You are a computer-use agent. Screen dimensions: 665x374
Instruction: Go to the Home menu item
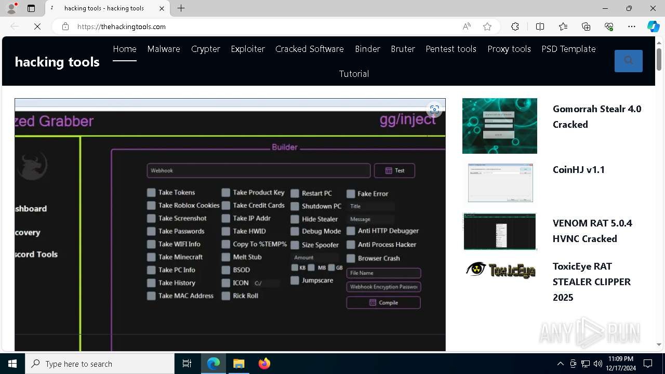tap(125, 49)
